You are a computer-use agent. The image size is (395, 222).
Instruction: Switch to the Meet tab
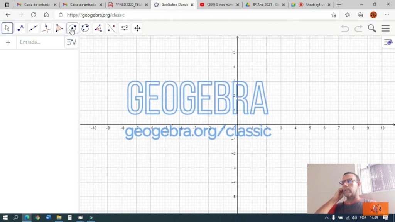[311, 5]
